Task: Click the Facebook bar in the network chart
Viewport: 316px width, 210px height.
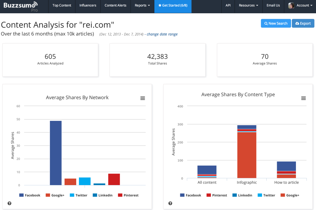Action: tap(56, 153)
